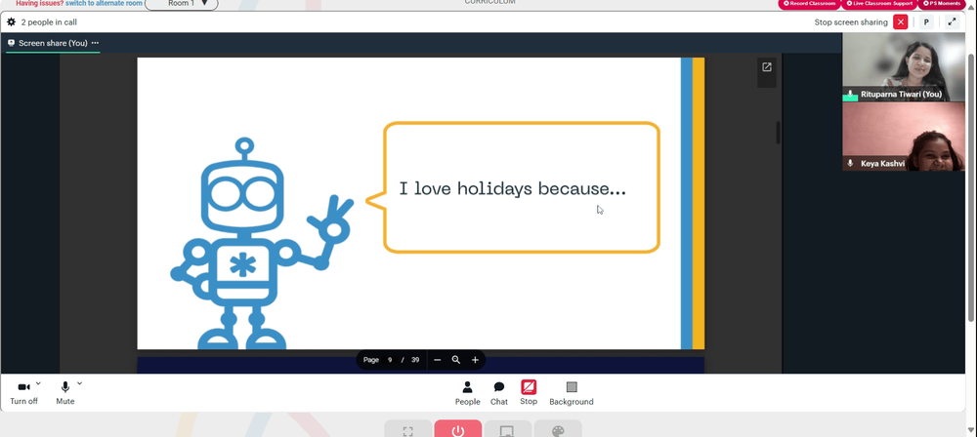The image size is (977, 437).
Task: Click Record Classroom button
Action: click(809, 4)
